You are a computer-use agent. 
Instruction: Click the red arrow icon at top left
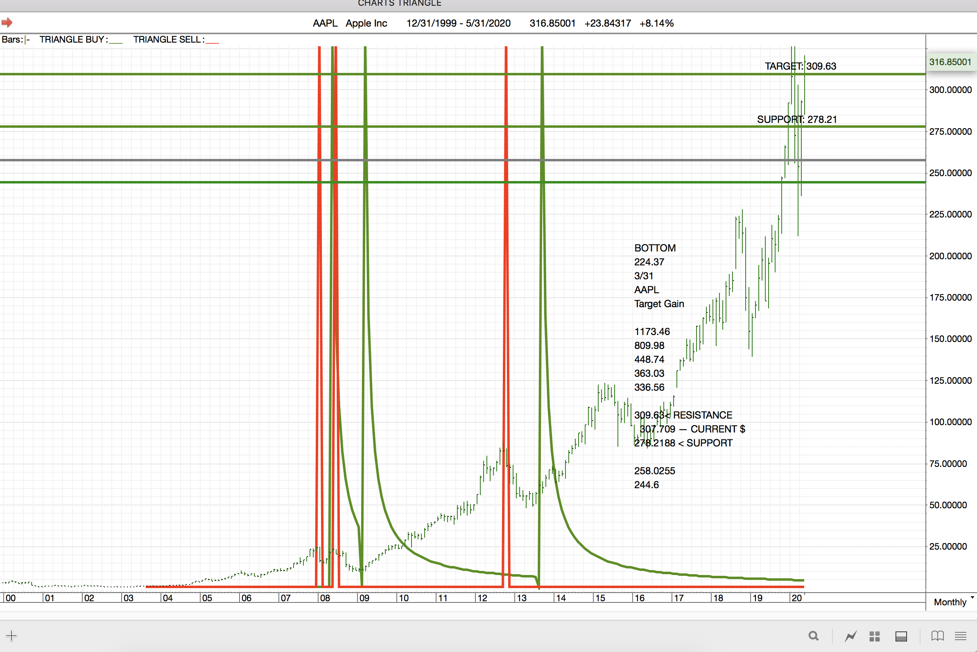[x=7, y=23]
